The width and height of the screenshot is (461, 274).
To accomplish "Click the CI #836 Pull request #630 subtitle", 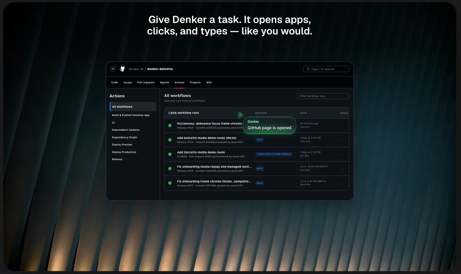I will click(211, 157).
